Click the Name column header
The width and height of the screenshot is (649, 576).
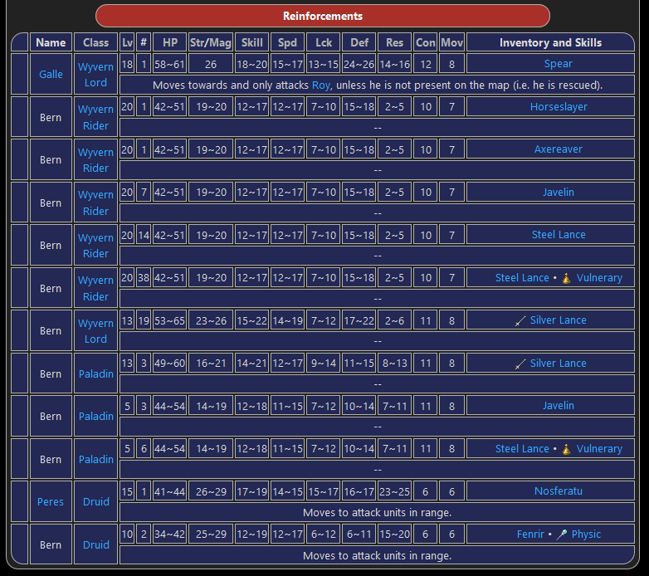point(51,42)
